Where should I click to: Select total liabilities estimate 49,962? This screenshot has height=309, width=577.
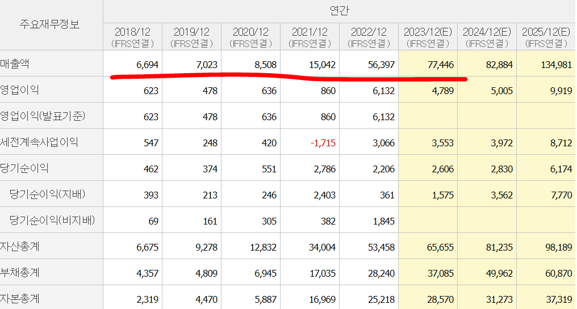tap(499, 273)
